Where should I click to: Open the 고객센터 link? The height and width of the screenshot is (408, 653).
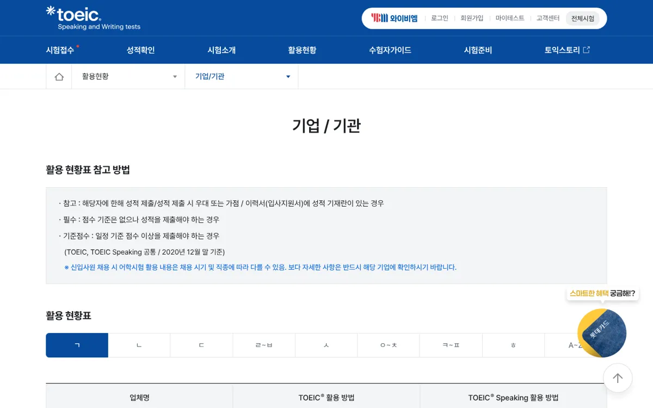[548, 18]
